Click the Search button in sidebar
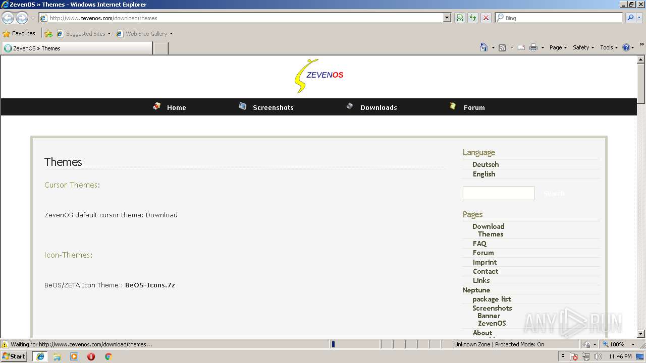This screenshot has width=646, height=363. 554,193
